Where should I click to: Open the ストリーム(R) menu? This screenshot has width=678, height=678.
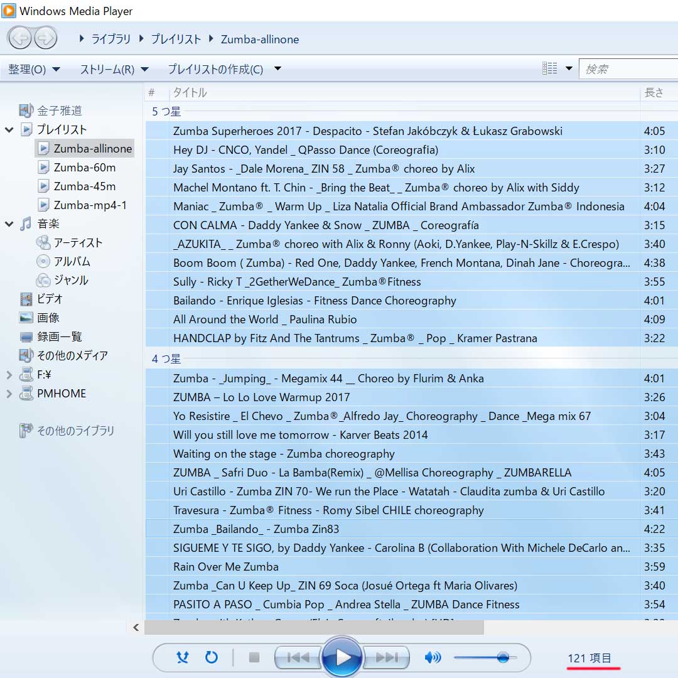[x=114, y=69]
